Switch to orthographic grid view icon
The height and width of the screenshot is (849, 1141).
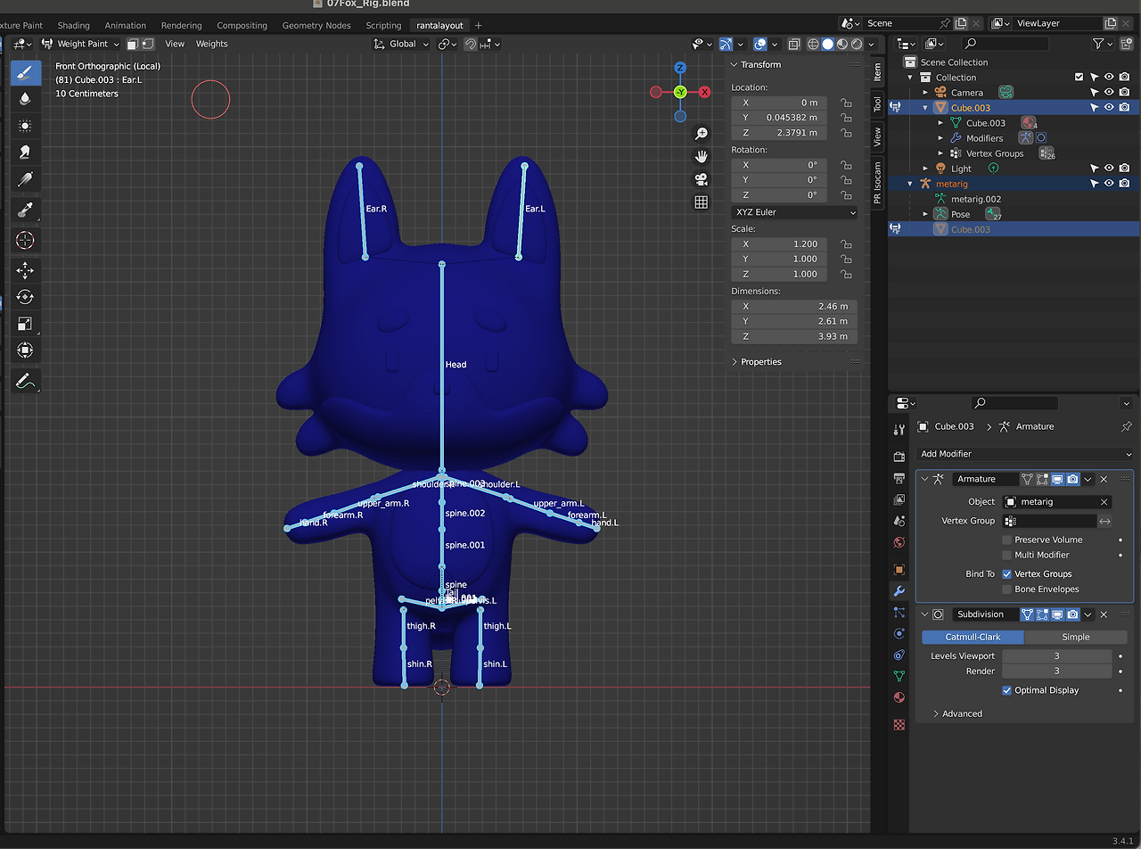(x=702, y=202)
